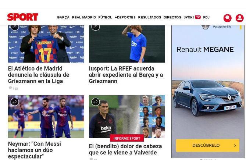Read the Atlético de Madrid denuncia headline

[x=39, y=75]
